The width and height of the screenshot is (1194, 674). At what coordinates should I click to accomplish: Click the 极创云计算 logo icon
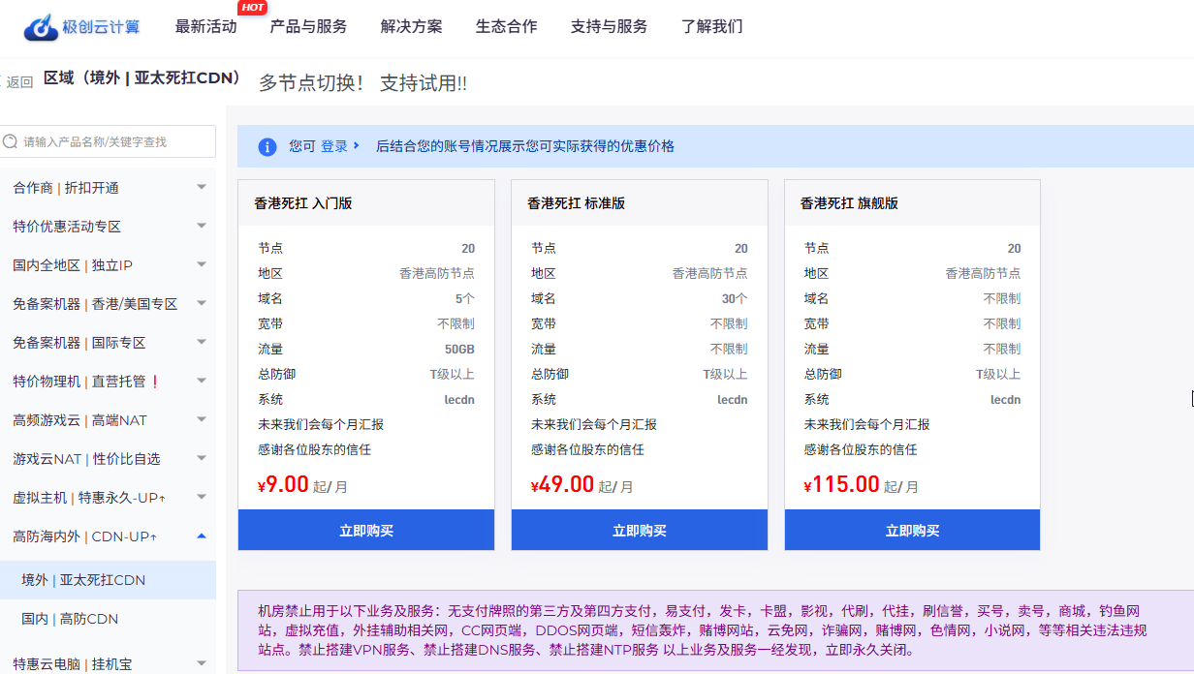[x=41, y=28]
